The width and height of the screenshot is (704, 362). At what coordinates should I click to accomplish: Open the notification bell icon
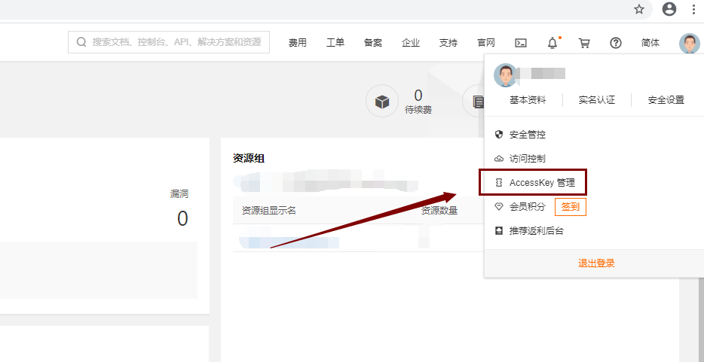click(552, 43)
